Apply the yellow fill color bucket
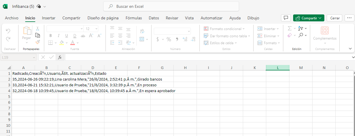Viewport: 355px width, 136px height. (x=61, y=43)
